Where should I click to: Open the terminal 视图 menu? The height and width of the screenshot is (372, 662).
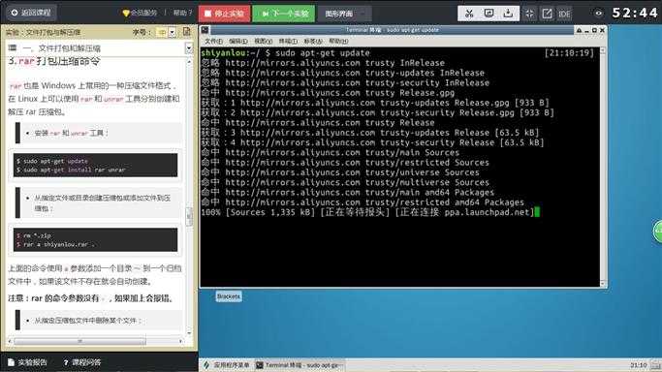pos(263,41)
